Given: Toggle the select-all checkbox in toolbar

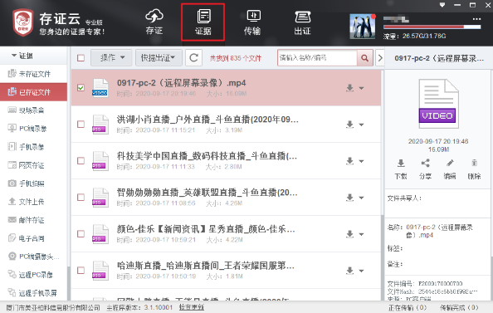Looking at the screenshot, I should point(81,58).
